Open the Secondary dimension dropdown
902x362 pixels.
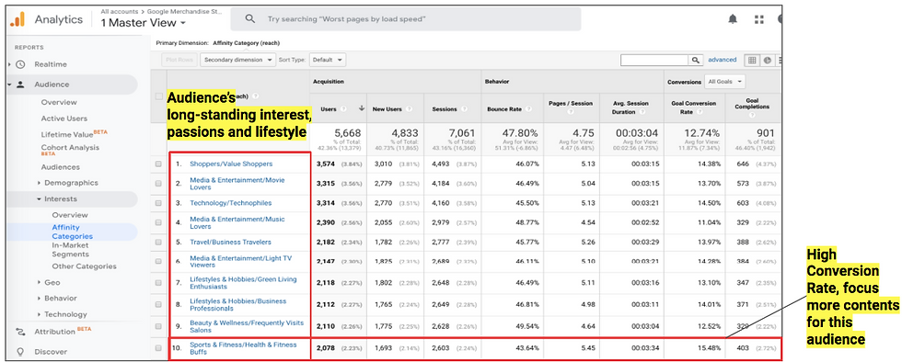pyautogui.click(x=238, y=60)
